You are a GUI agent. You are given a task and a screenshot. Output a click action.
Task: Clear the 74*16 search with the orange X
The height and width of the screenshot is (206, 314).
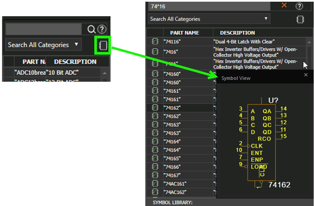(284, 5)
